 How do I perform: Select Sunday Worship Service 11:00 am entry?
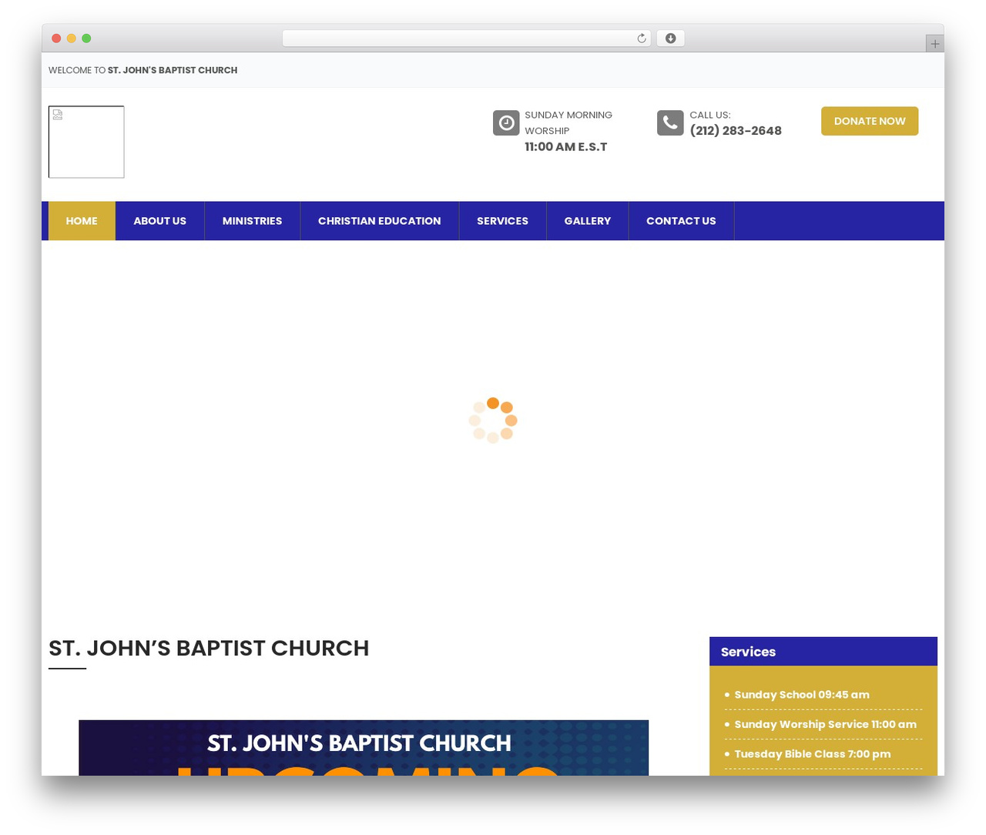coord(826,725)
